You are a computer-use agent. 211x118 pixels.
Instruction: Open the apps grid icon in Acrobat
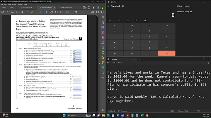tap(98, 8)
